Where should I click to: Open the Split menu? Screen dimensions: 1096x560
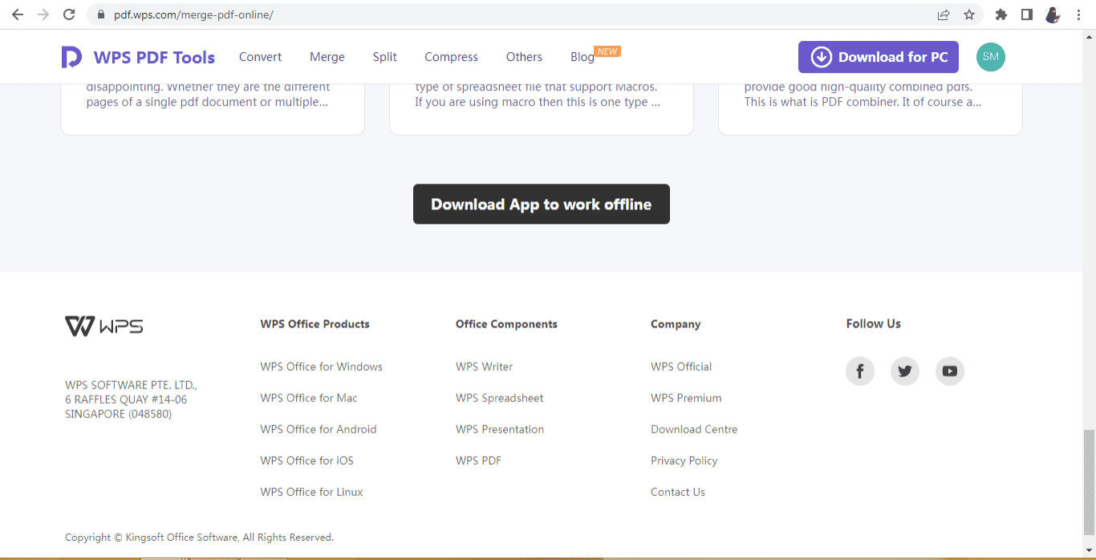[x=385, y=57]
